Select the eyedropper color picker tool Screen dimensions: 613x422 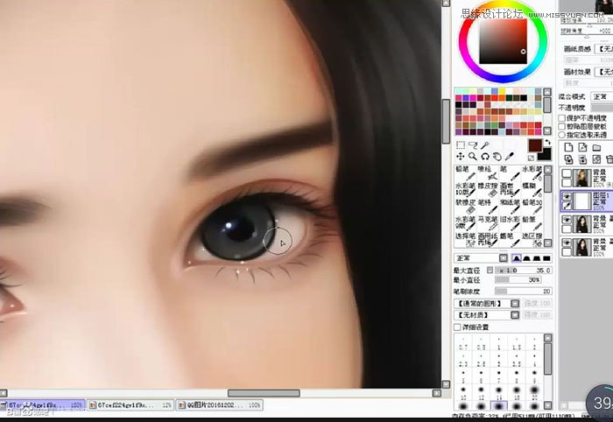(x=509, y=157)
